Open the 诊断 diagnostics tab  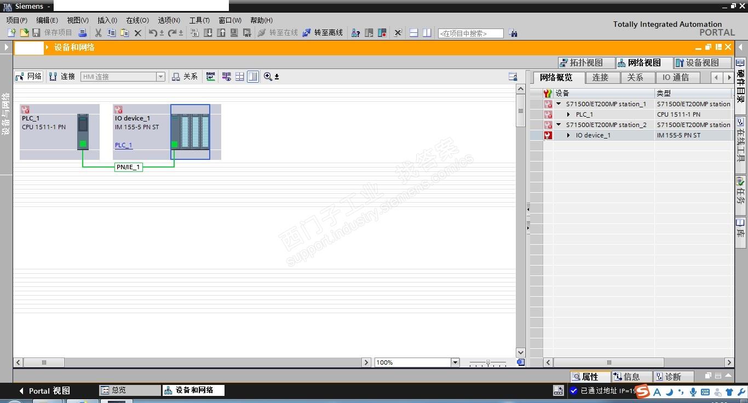click(674, 377)
